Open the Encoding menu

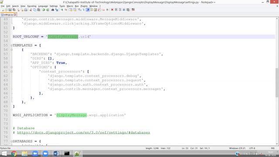point(32,6)
